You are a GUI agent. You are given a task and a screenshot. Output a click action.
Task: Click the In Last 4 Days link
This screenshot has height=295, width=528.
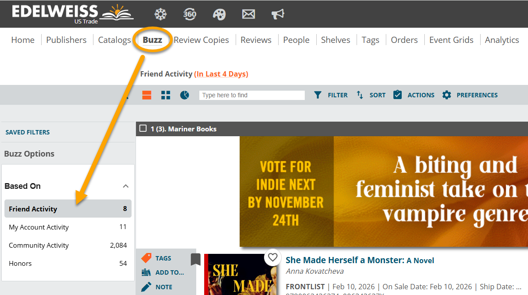(x=221, y=74)
